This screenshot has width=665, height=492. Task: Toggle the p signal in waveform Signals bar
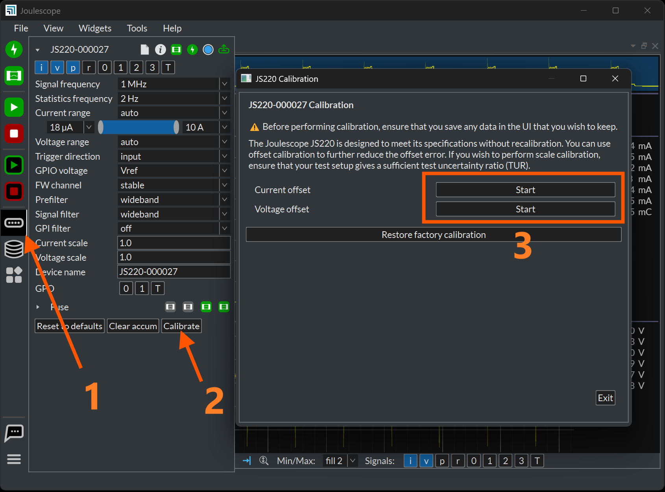[442, 461]
